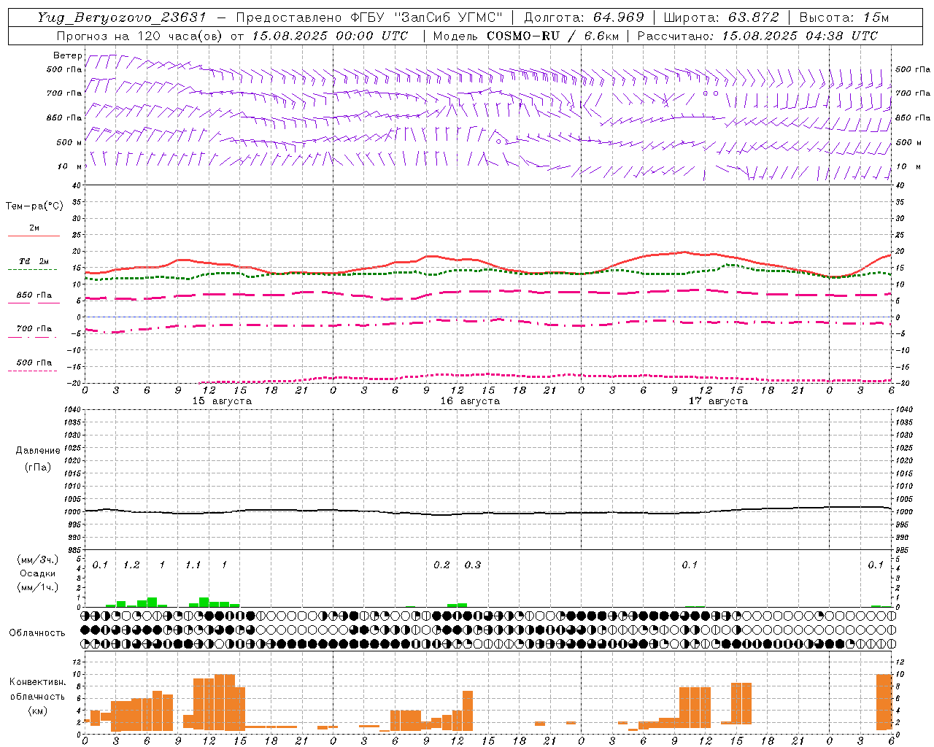Click the model name 'COSMO-RU / 6.6км'
The height and width of the screenshot is (747, 934).
[552, 36]
